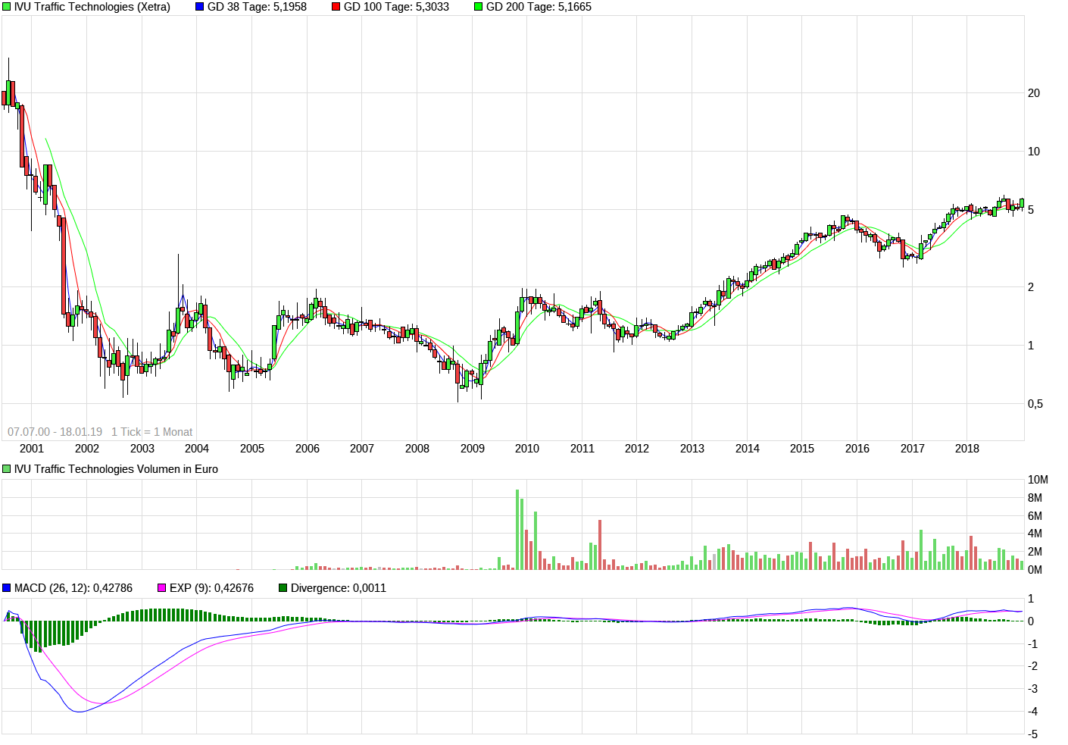The width and height of the screenshot is (1068, 745).
Task: Click the 4M label on the volume axis
Action: coord(1035,534)
